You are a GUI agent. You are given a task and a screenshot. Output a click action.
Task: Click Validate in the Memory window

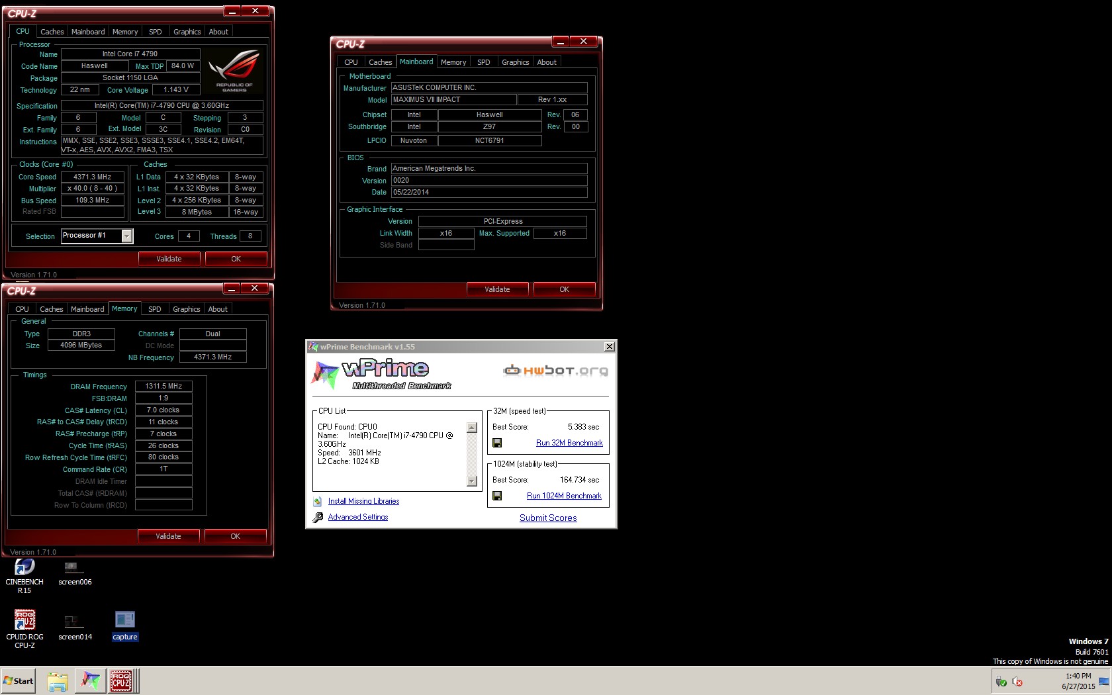tap(168, 536)
